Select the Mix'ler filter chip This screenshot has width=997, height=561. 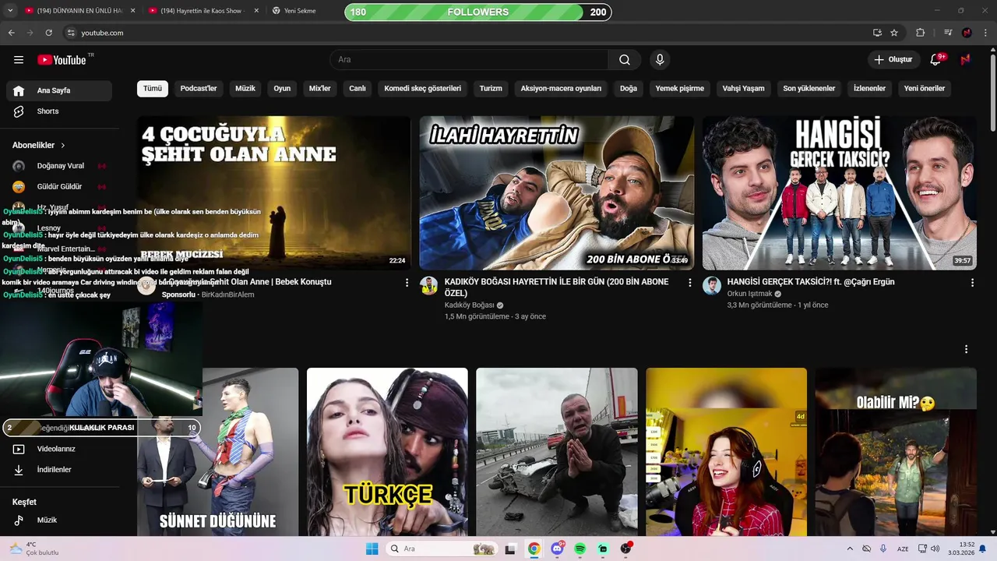point(320,88)
